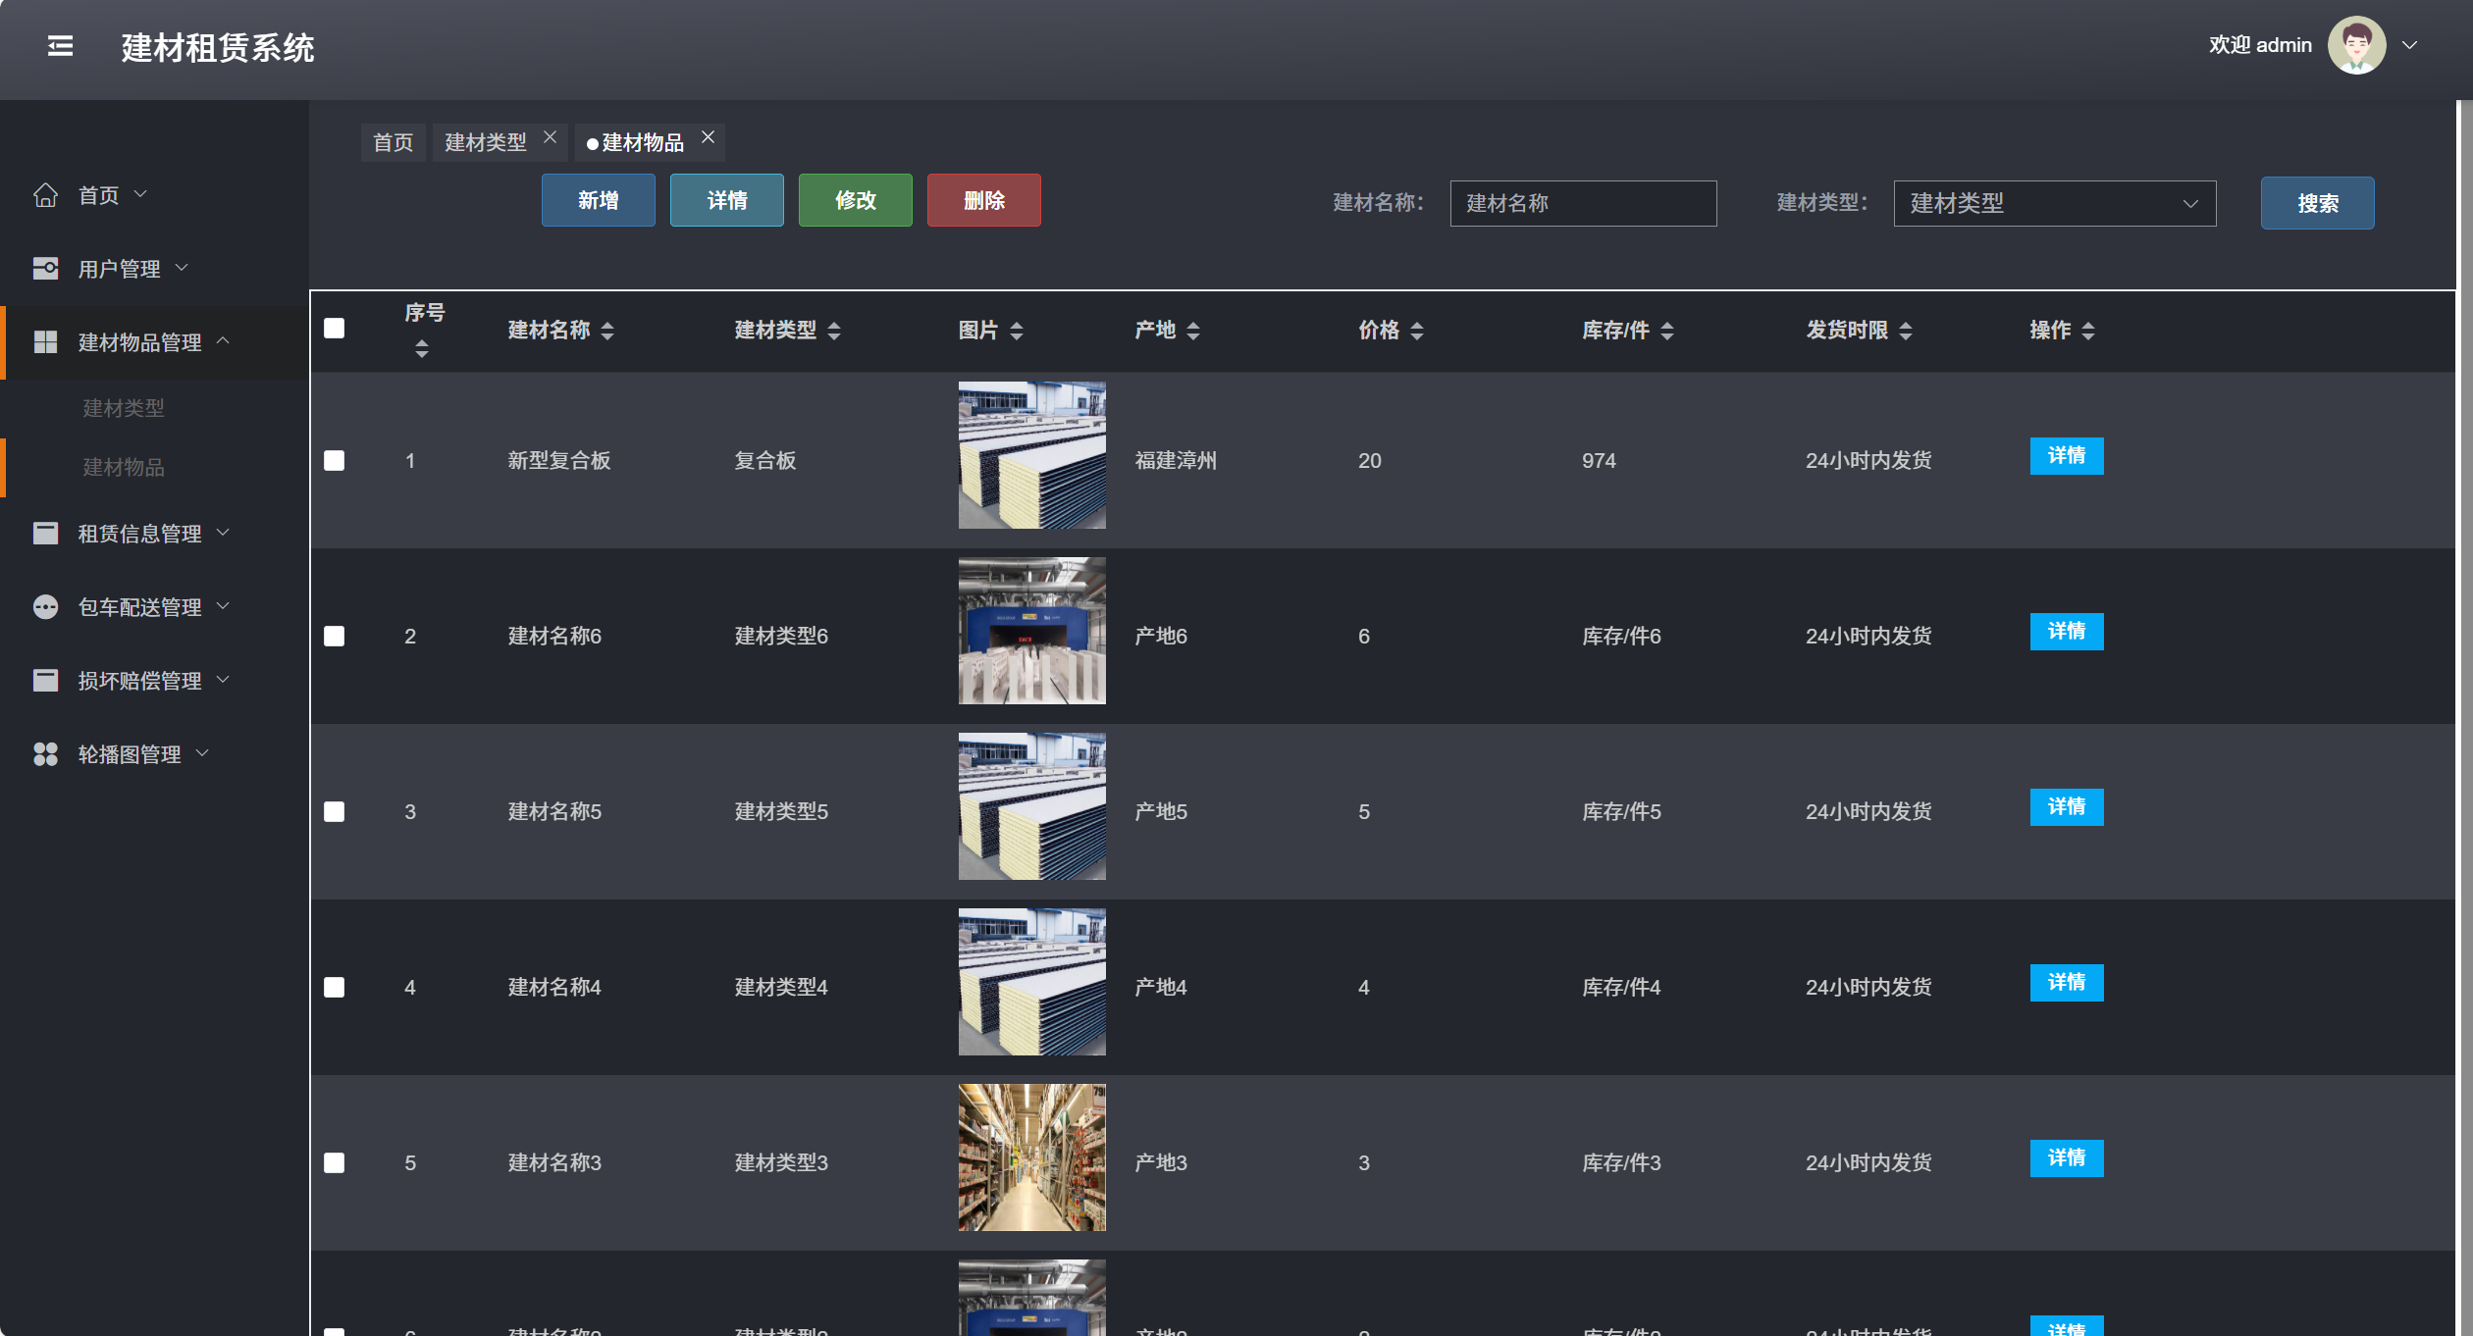Viewport: 2473px width, 1336px height.
Task: Click the 包车配送管理 sidebar icon
Action: click(45, 607)
